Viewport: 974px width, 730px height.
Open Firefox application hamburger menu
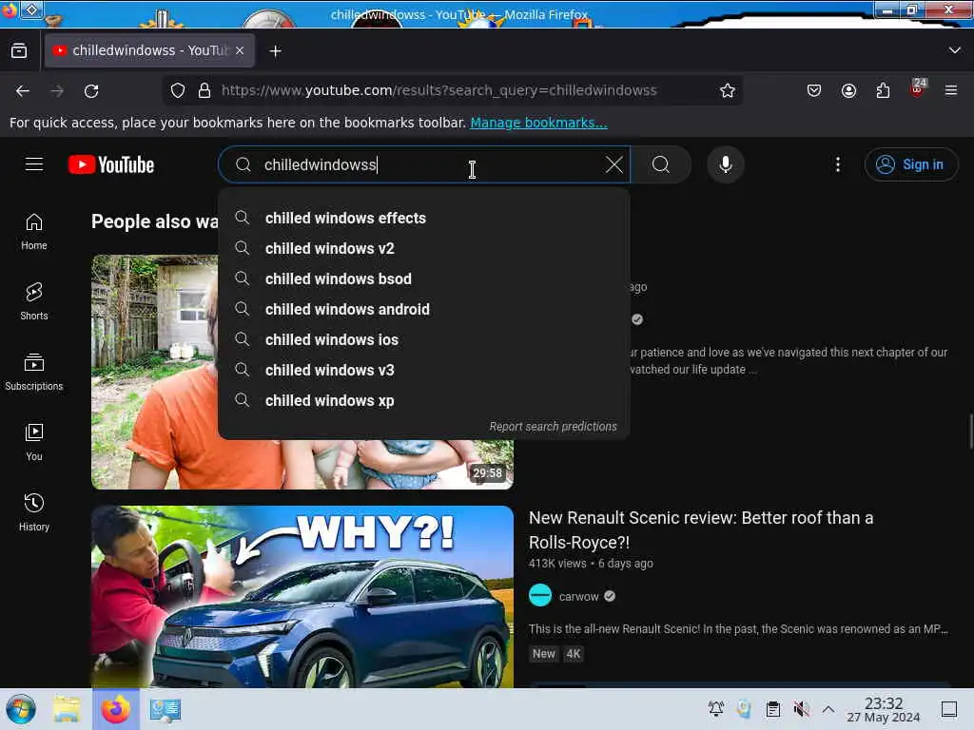[951, 90]
